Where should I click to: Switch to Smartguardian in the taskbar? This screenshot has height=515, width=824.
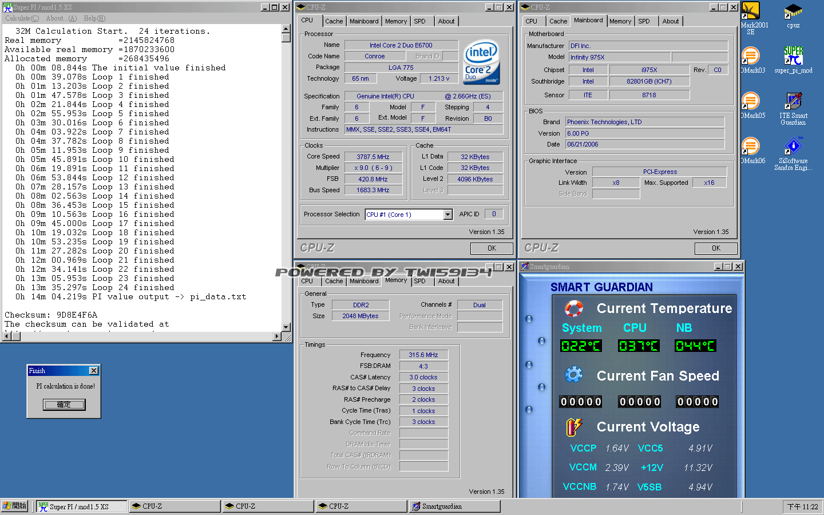454,506
